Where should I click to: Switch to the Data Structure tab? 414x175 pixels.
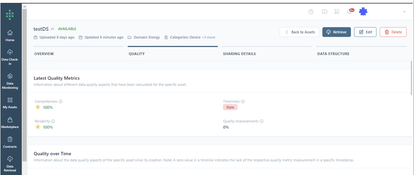click(x=333, y=54)
